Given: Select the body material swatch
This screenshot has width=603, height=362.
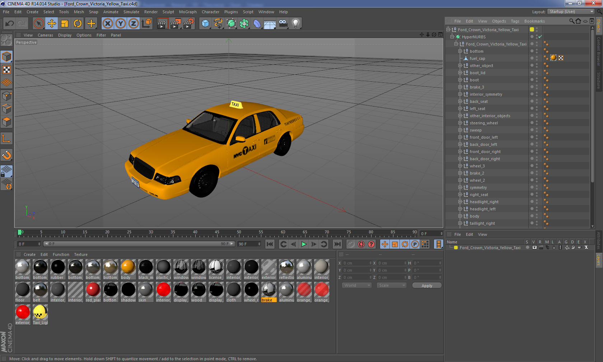Looking at the screenshot, I should (x=128, y=270).
